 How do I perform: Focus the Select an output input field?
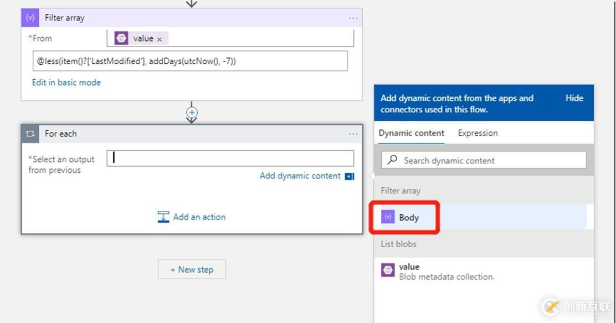230,158
